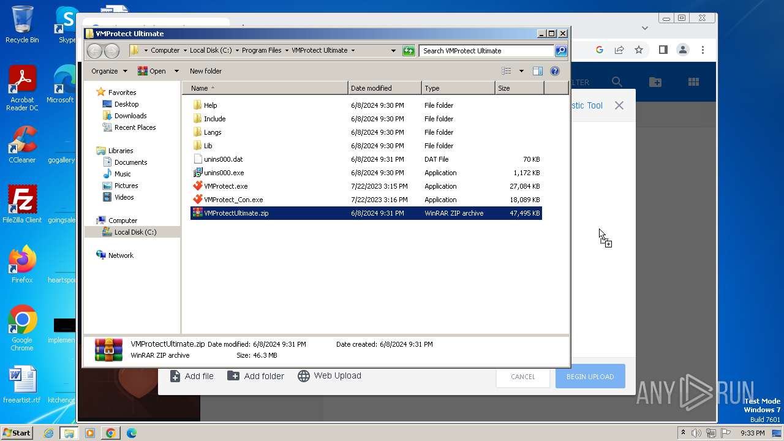Open the Firefox desktop icon
The height and width of the screenshot is (441, 784).
coord(22,264)
